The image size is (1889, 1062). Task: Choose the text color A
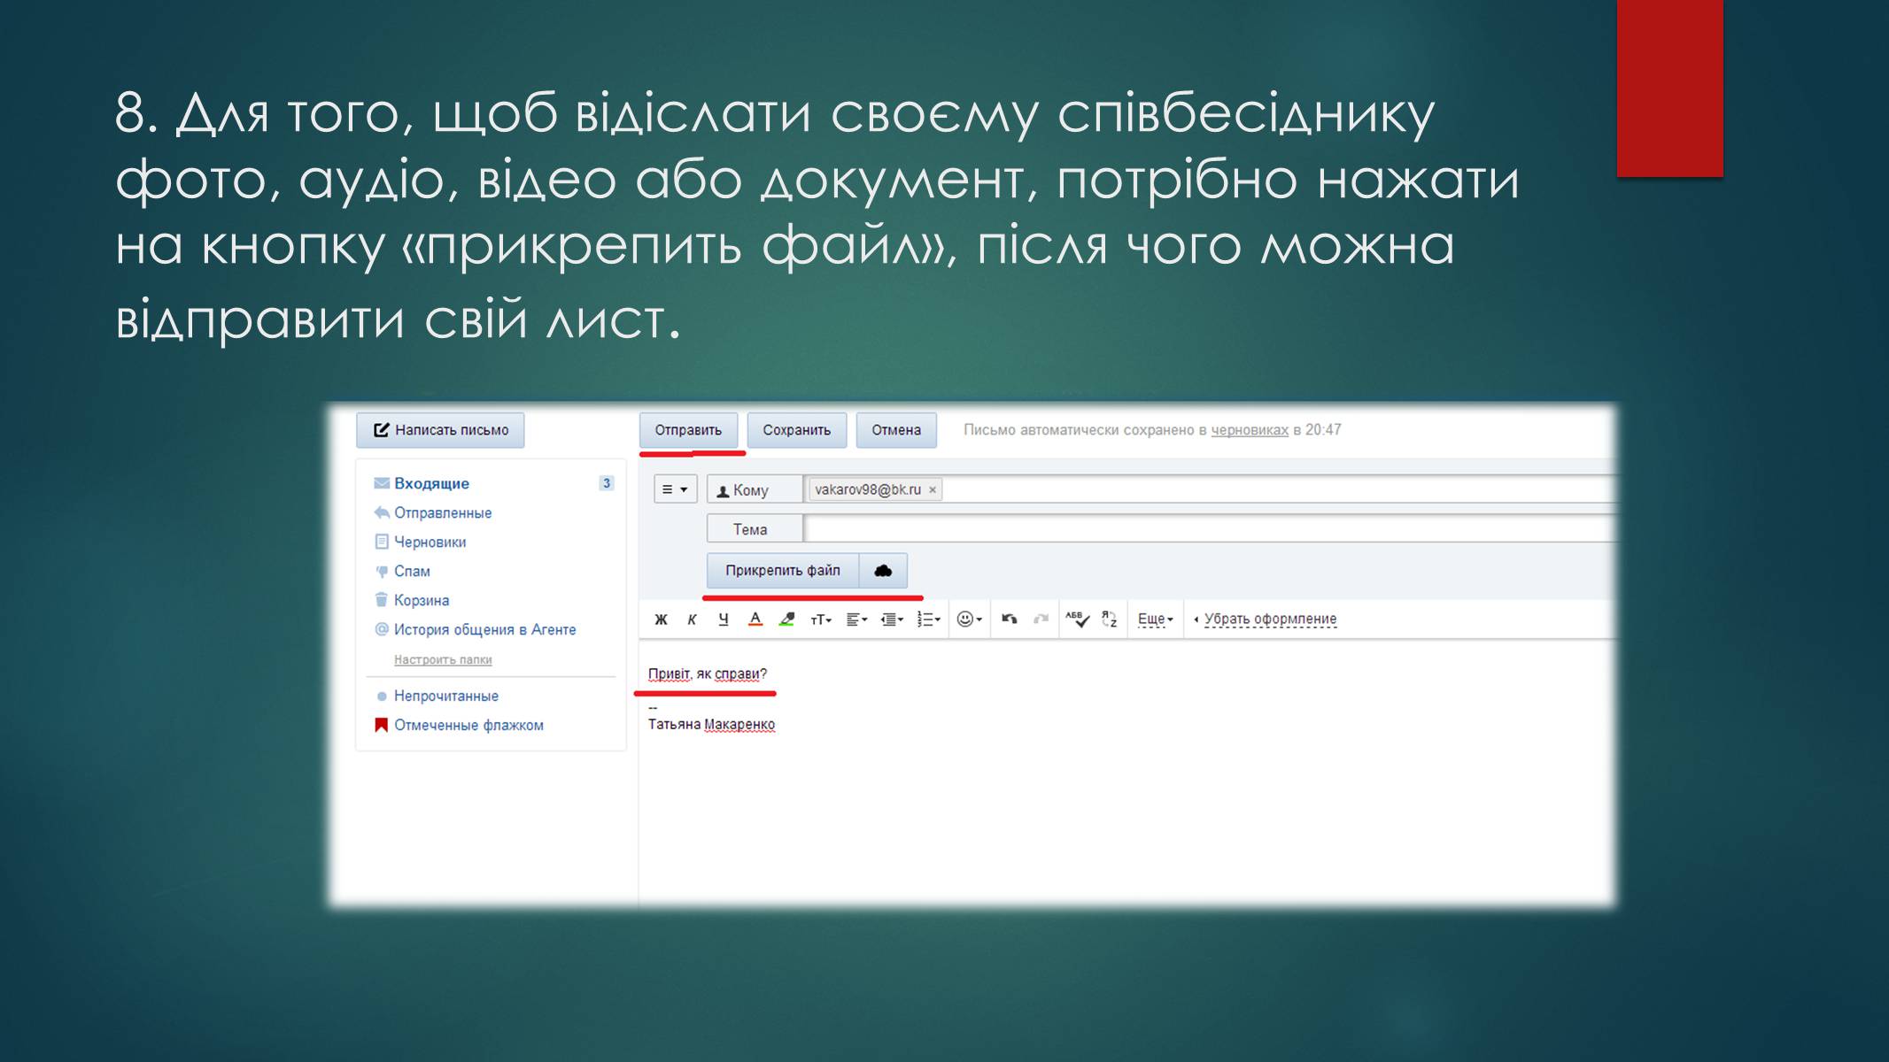point(755,619)
